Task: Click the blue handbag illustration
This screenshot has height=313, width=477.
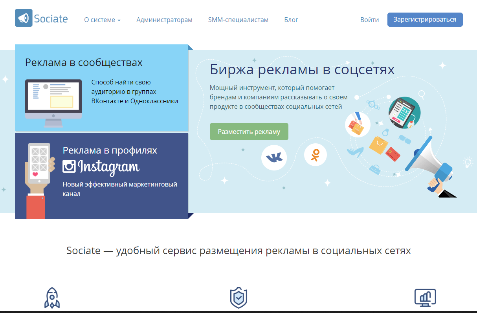Action: coord(375,169)
